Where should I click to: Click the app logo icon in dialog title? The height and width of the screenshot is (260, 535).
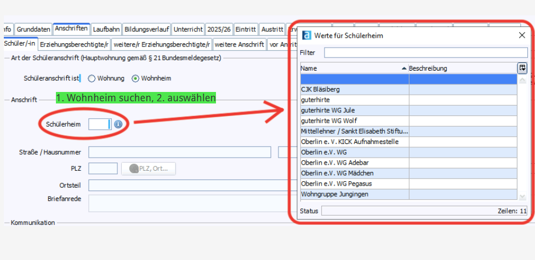pos(307,35)
